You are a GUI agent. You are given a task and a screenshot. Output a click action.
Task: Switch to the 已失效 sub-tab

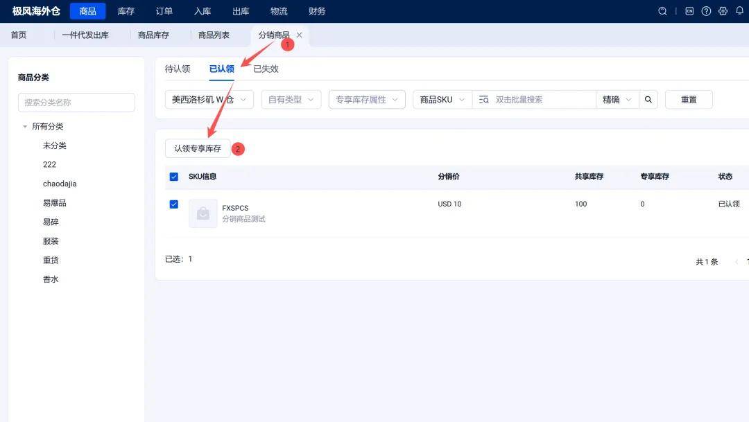(x=266, y=69)
